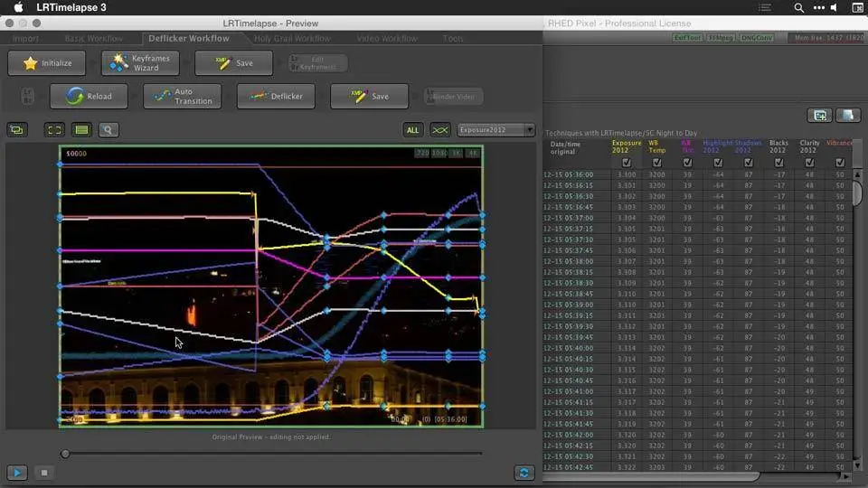Click the document icon above the table
868x488 pixels.
(848, 115)
